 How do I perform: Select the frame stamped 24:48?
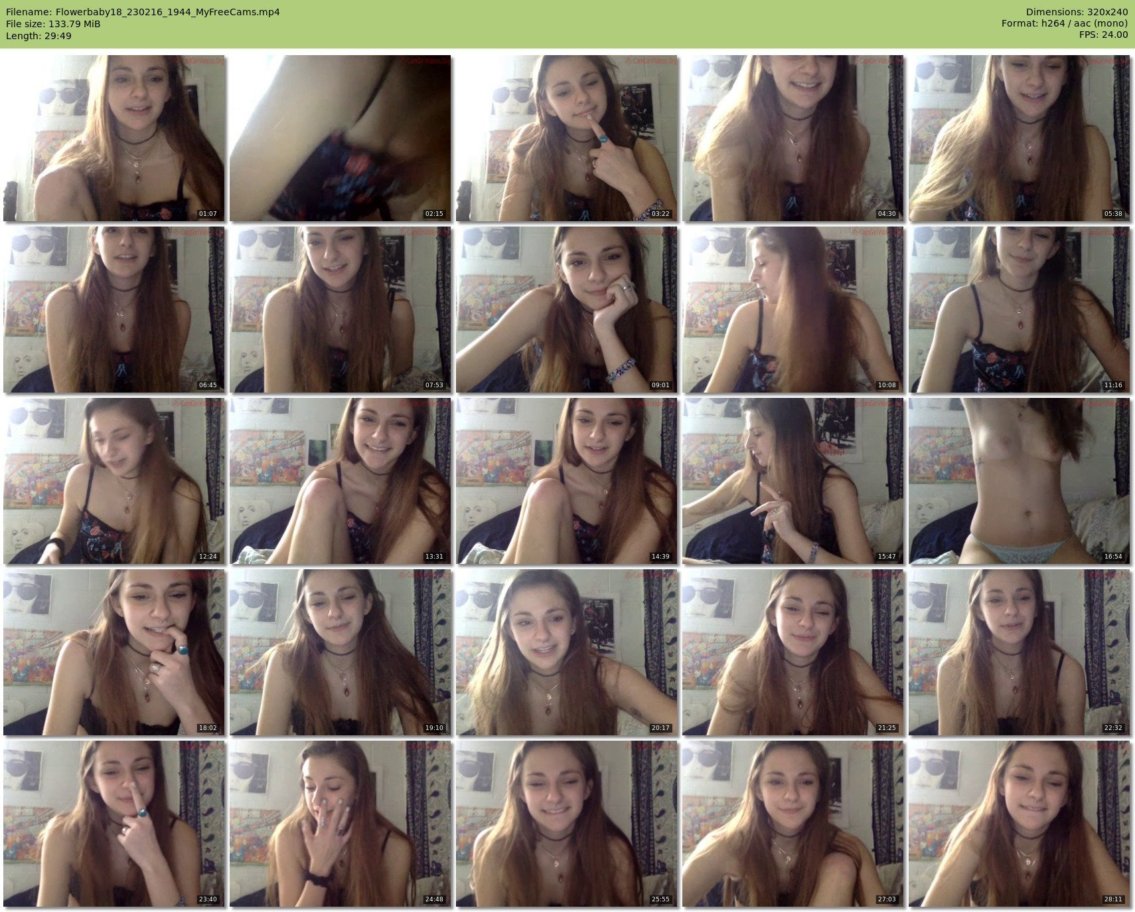click(340, 824)
